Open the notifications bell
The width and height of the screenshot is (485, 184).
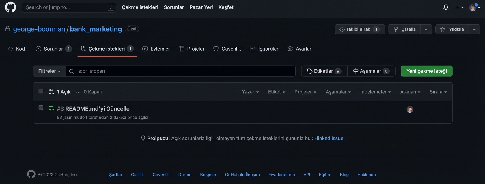pyautogui.click(x=446, y=7)
